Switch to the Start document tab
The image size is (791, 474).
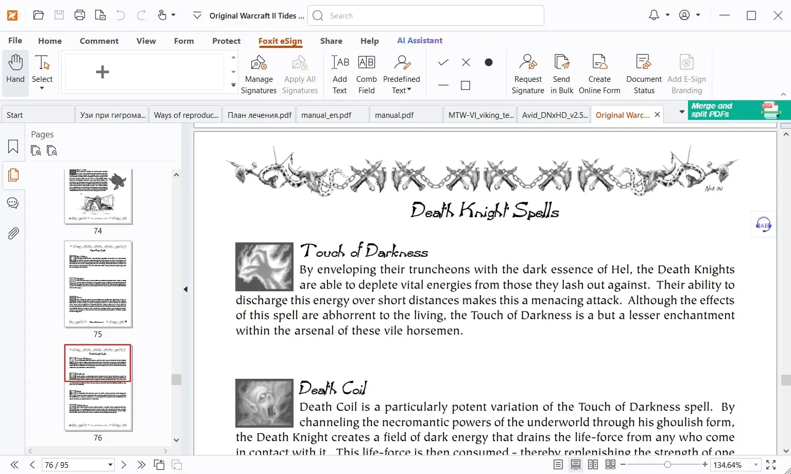pyautogui.click(x=38, y=115)
